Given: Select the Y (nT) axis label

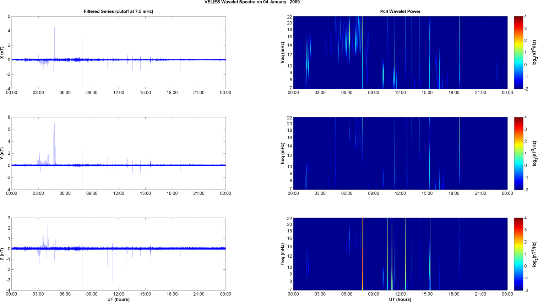Looking at the screenshot, I should (2, 153).
